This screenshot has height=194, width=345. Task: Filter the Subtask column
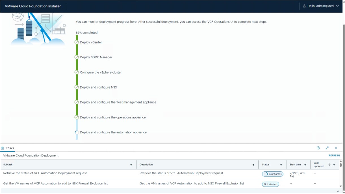point(131,165)
